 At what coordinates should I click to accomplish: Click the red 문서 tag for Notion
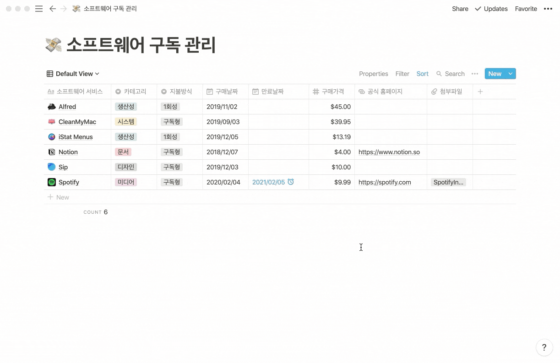pyautogui.click(x=123, y=152)
